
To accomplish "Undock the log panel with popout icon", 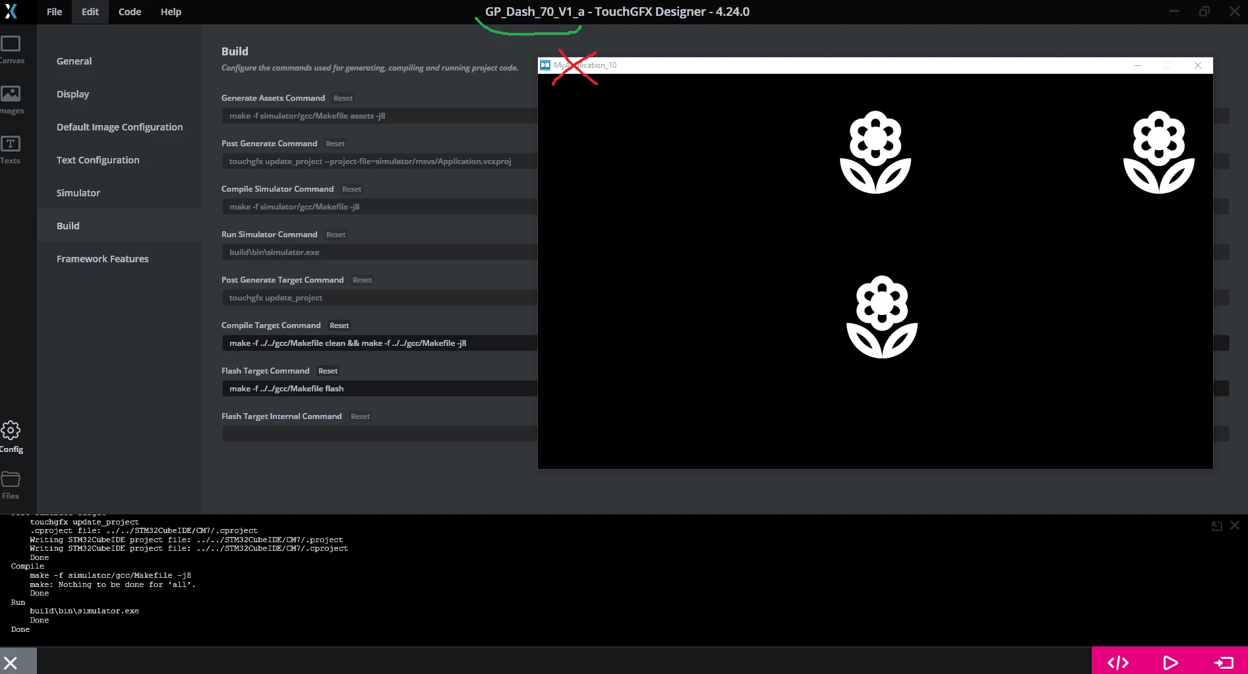I will coord(1217,526).
